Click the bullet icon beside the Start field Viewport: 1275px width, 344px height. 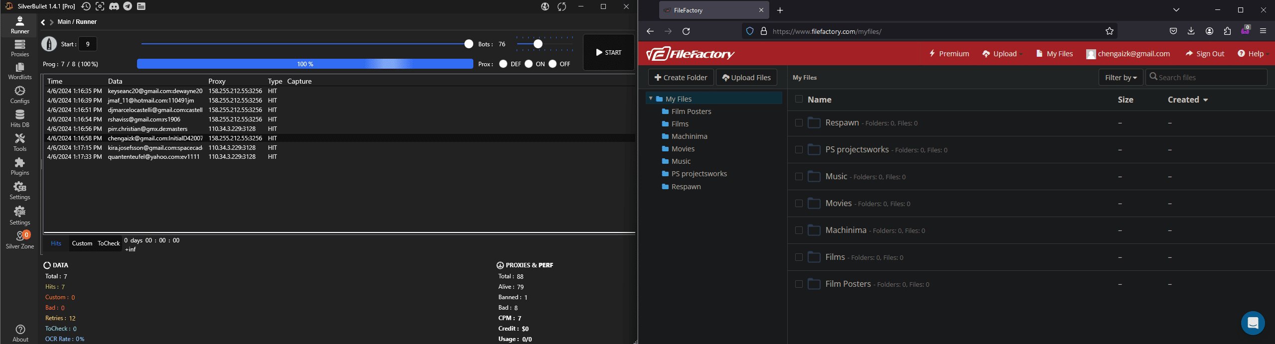[x=49, y=44]
